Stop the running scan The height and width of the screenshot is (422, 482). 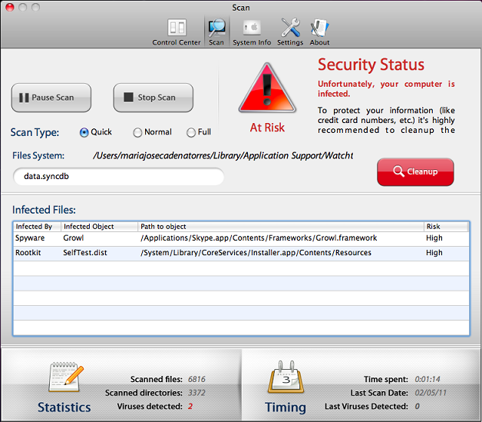154,98
